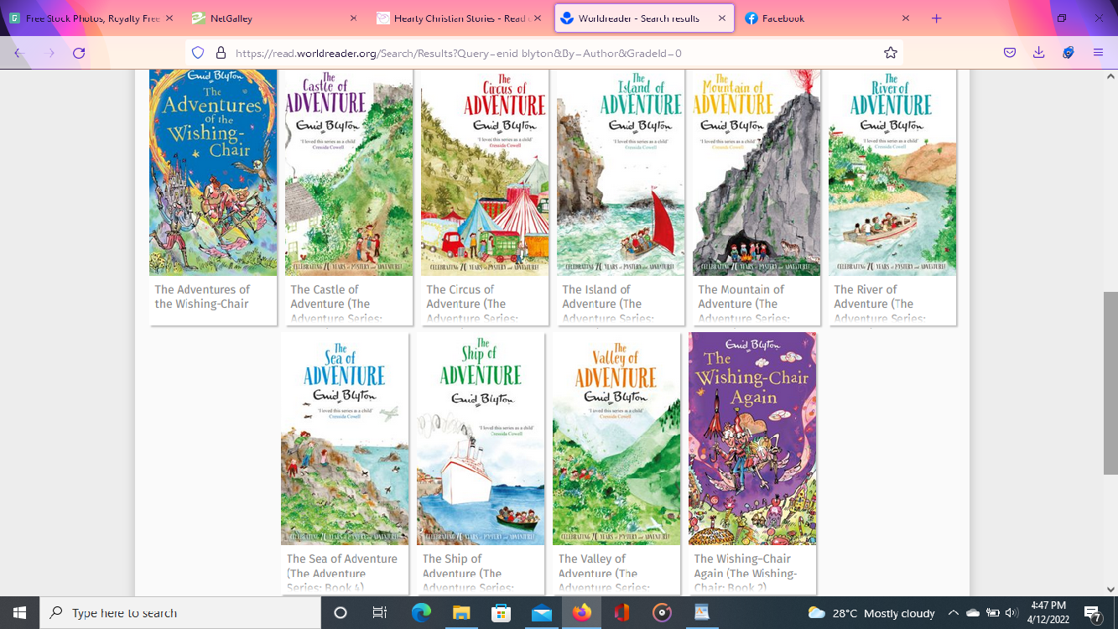Open Microsoft Store from taskbar

pos(501,612)
